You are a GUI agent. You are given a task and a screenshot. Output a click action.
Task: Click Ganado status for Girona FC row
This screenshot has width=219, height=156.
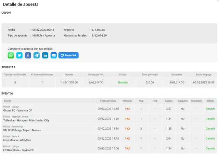pos(210,109)
